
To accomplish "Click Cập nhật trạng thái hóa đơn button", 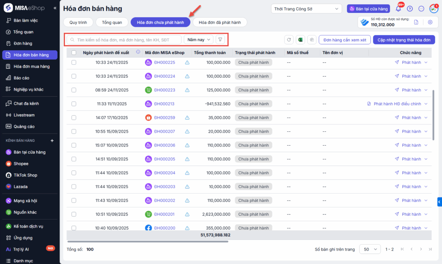I will [x=404, y=40].
